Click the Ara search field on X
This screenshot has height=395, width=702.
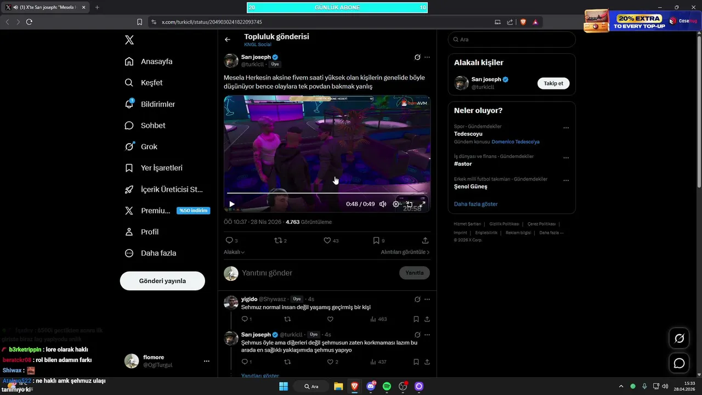tap(512, 39)
